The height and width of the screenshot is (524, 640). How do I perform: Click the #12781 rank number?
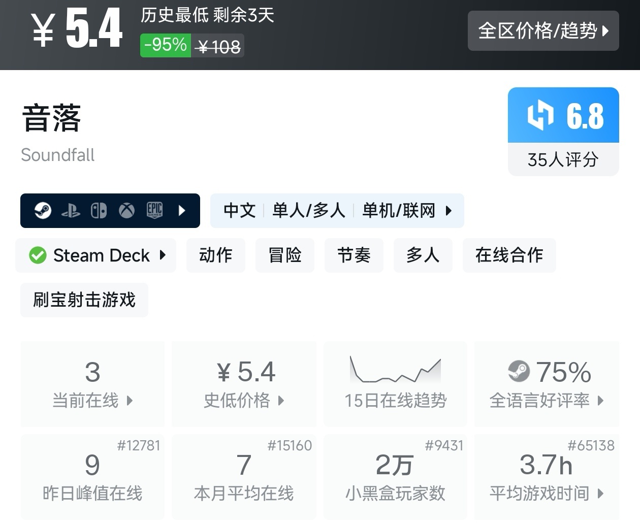tap(139, 446)
